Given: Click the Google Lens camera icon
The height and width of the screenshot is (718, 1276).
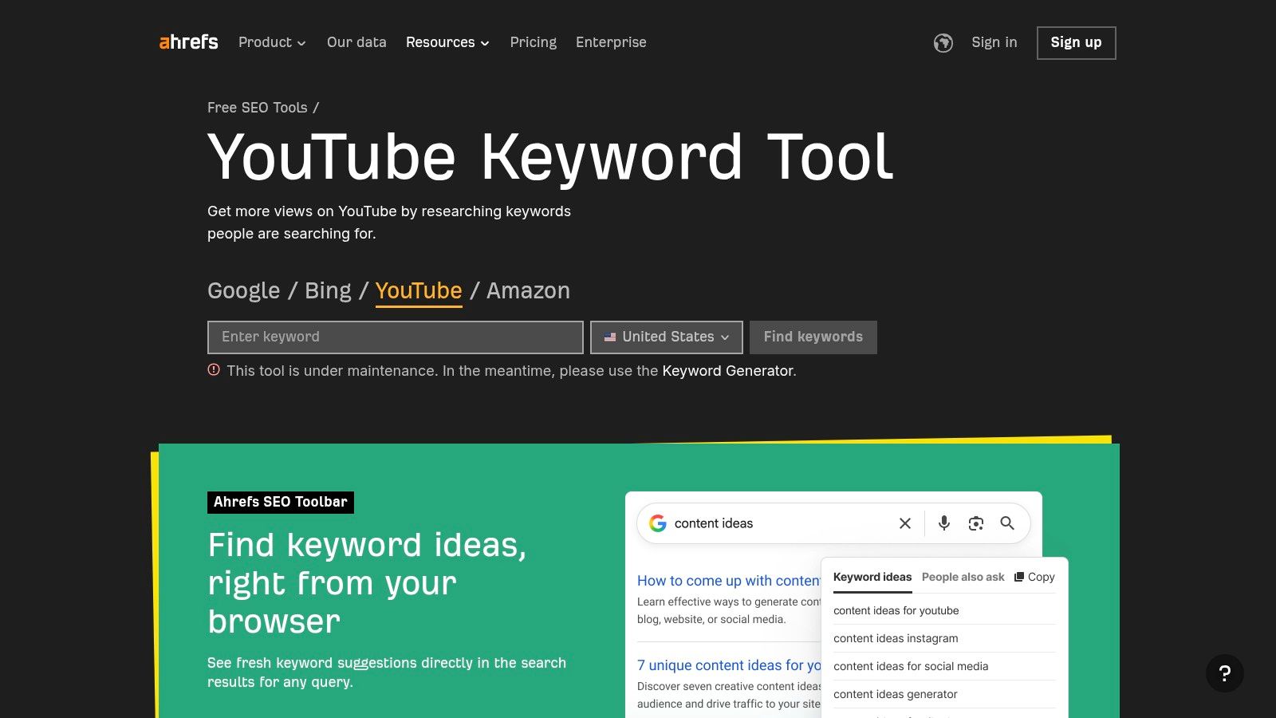Looking at the screenshot, I should [x=975, y=523].
